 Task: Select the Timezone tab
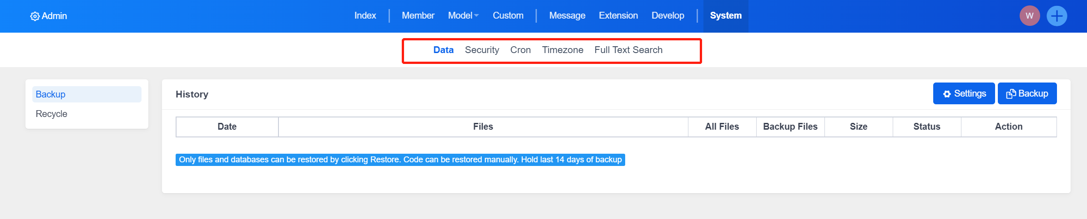coord(562,50)
